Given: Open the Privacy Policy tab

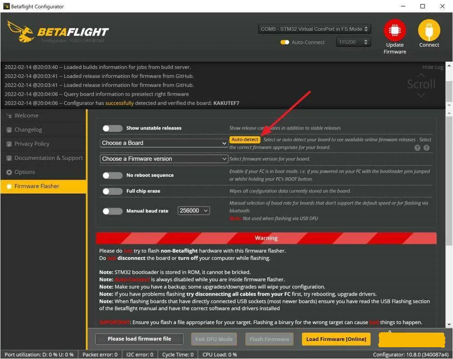Looking at the screenshot, I should (x=43, y=144).
